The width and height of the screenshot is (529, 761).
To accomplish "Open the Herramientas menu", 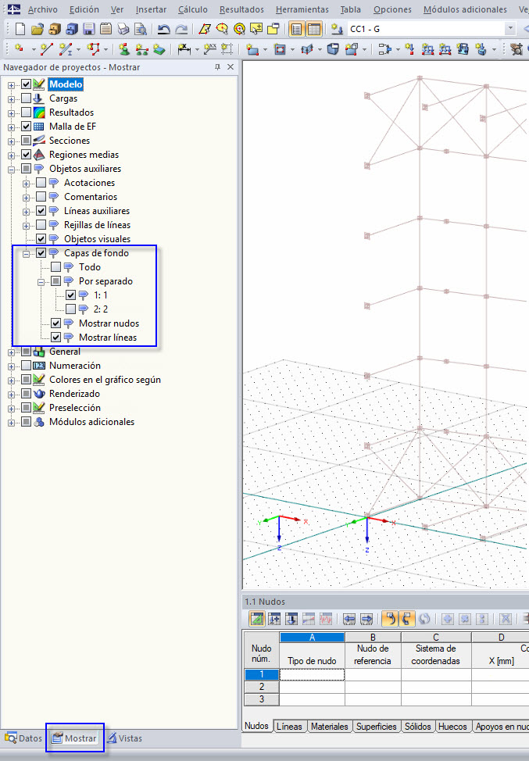I will (x=302, y=9).
